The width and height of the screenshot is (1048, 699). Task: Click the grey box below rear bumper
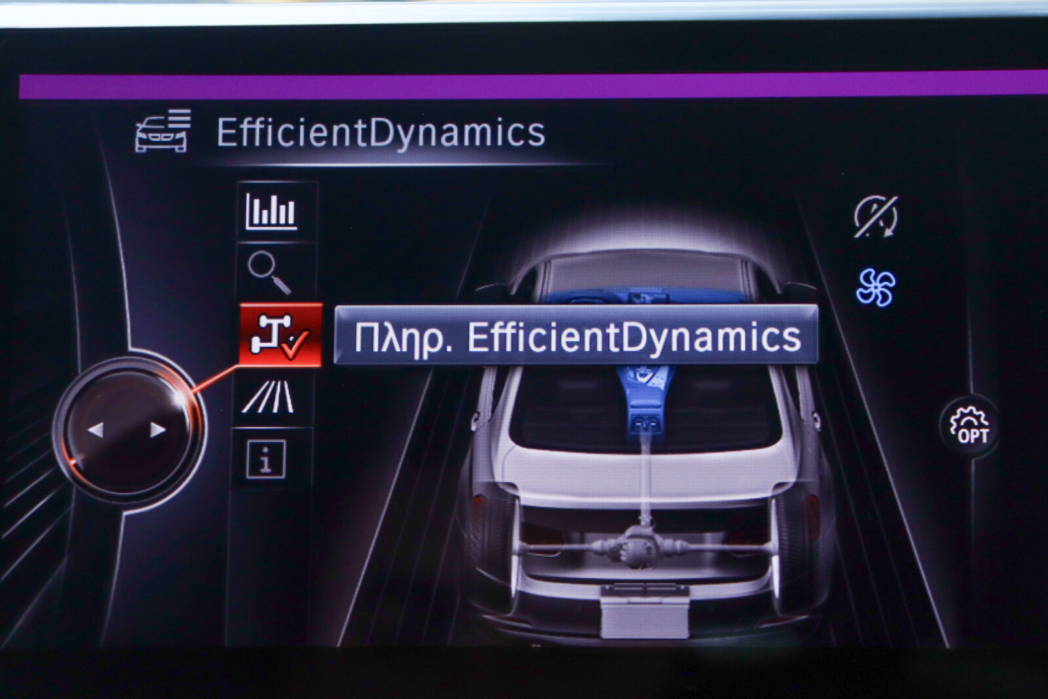[x=644, y=613]
